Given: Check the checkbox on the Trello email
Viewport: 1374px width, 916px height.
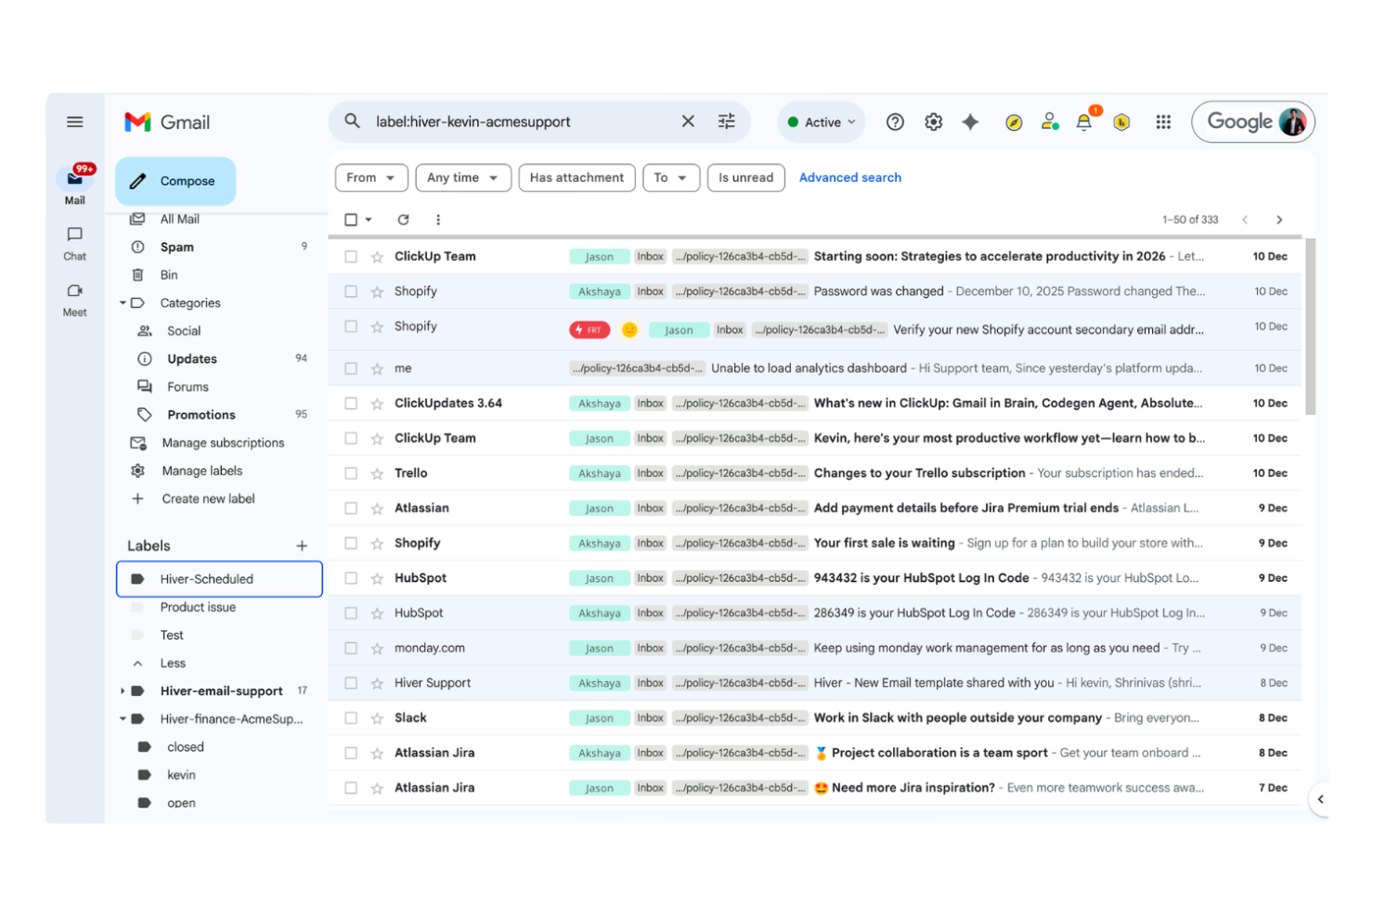Looking at the screenshot, I should (352, 472).
